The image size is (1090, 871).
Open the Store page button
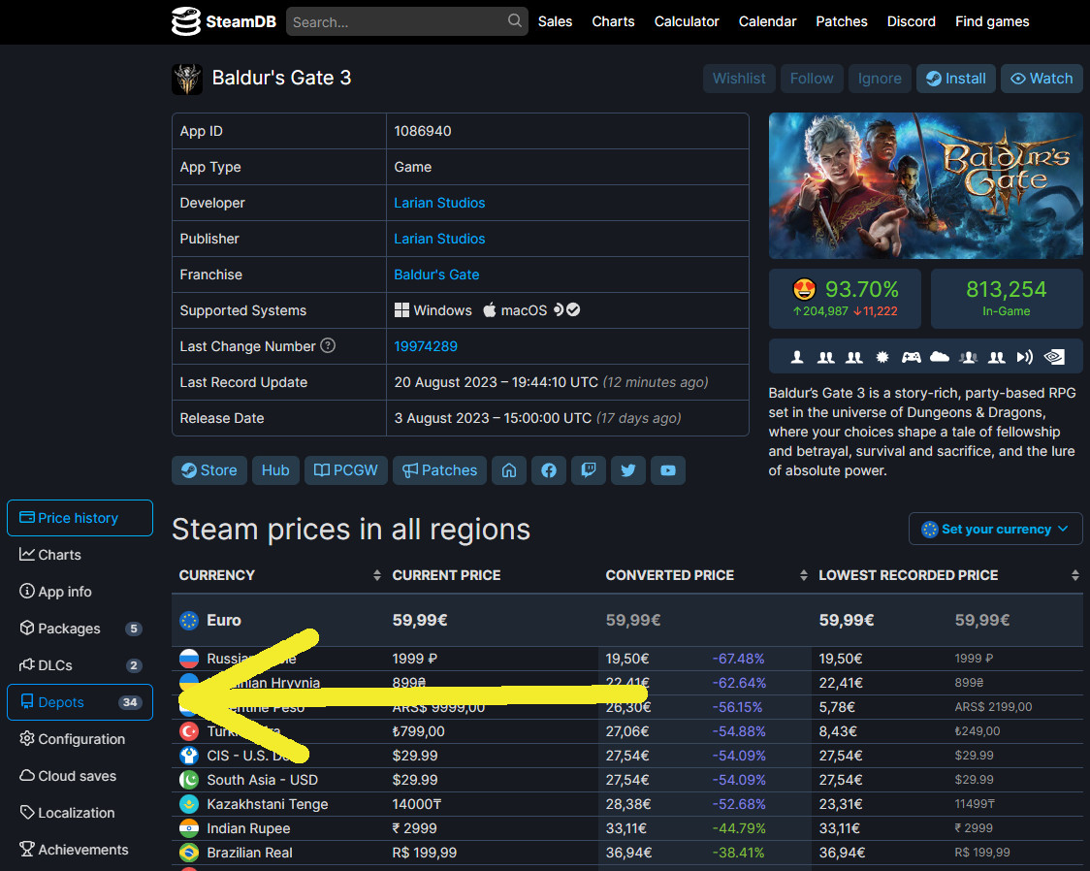(209, 470)
